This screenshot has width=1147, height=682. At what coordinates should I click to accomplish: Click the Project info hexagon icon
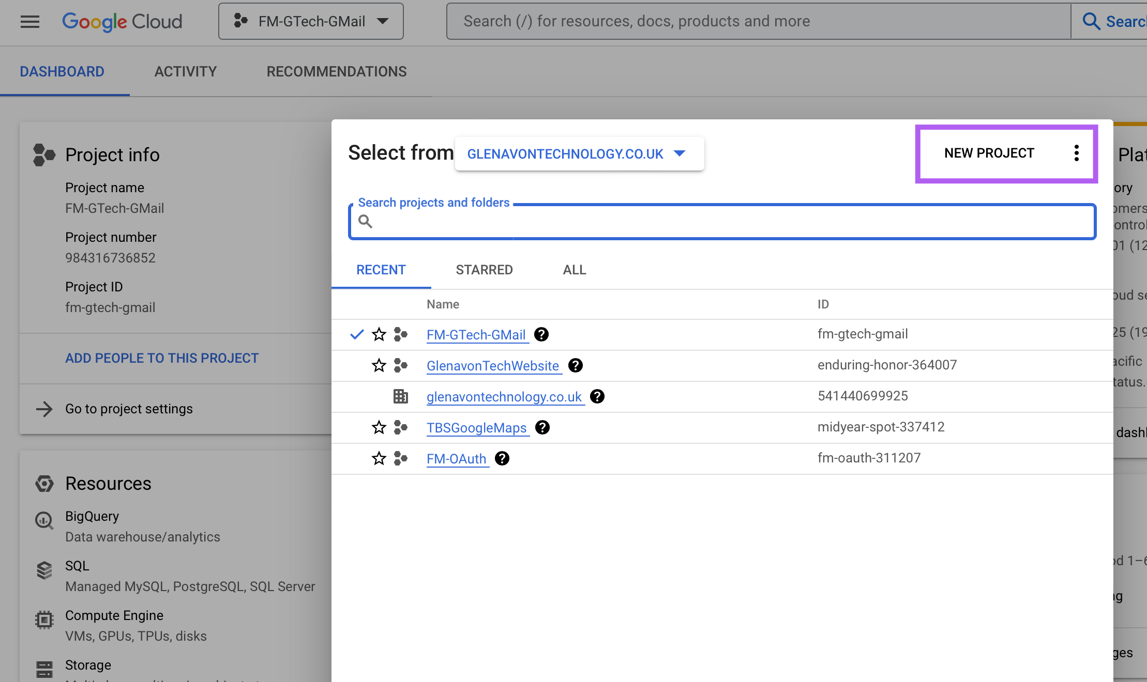pyautogui.click(x=44, y=154)
